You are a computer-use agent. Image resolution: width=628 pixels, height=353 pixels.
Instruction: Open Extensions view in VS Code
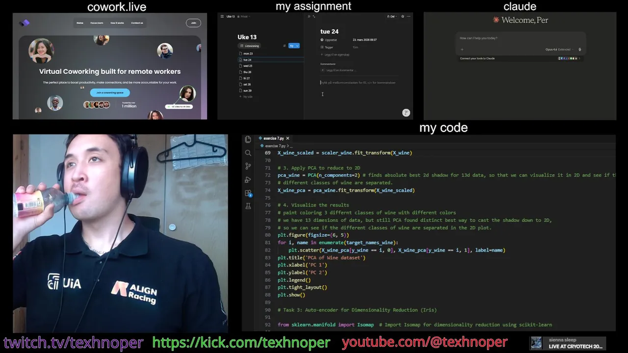coord(248,193)
